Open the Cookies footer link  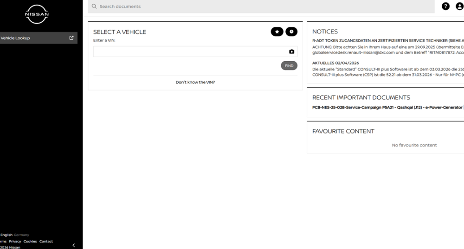point(30,241)
